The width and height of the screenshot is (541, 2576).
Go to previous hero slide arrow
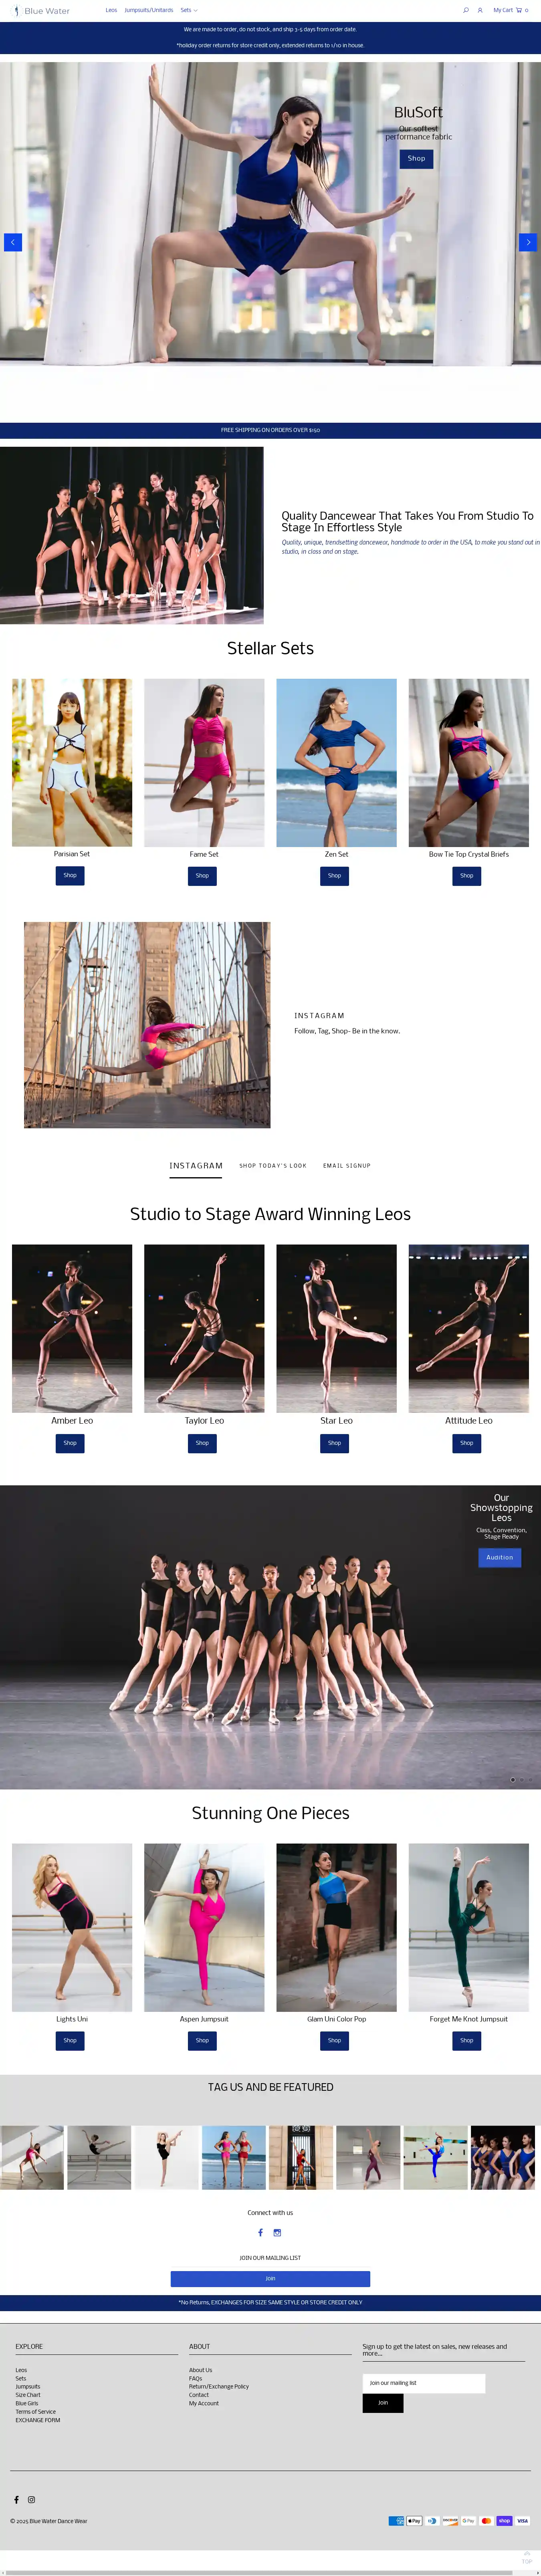(13, 242)
